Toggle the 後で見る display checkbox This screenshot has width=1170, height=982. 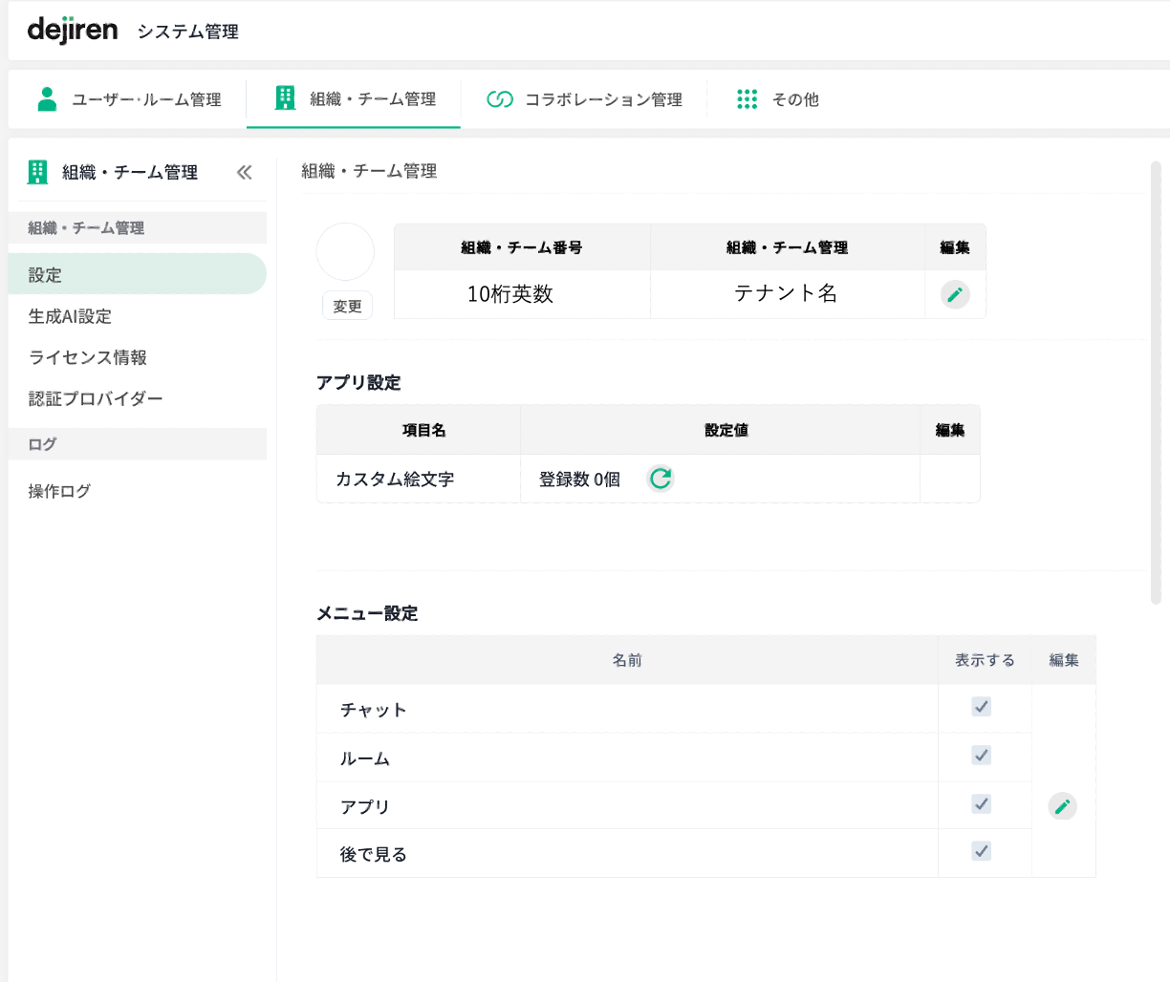click(x=981, y=851)
